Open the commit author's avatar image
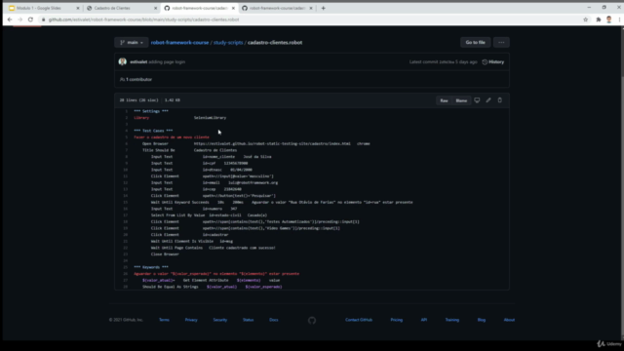This screenshot has width=624, height=351. tap(123, 61)
